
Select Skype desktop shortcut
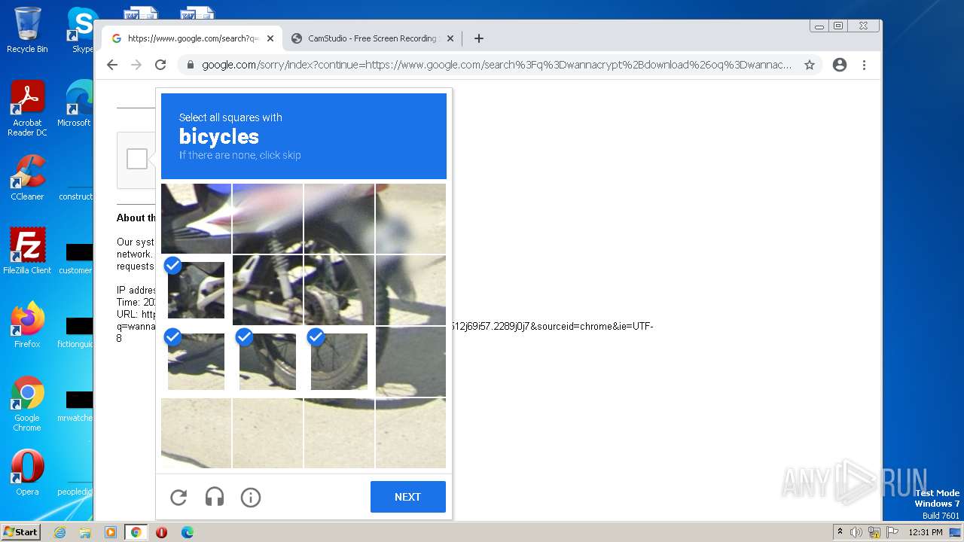[x=81, y=30]
